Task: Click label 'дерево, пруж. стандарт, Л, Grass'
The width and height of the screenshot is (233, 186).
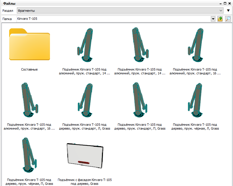Action: [x=85, y=129]
